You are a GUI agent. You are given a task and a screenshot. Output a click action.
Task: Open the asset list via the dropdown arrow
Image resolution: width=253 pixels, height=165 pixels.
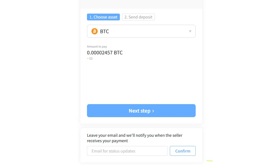190,31
